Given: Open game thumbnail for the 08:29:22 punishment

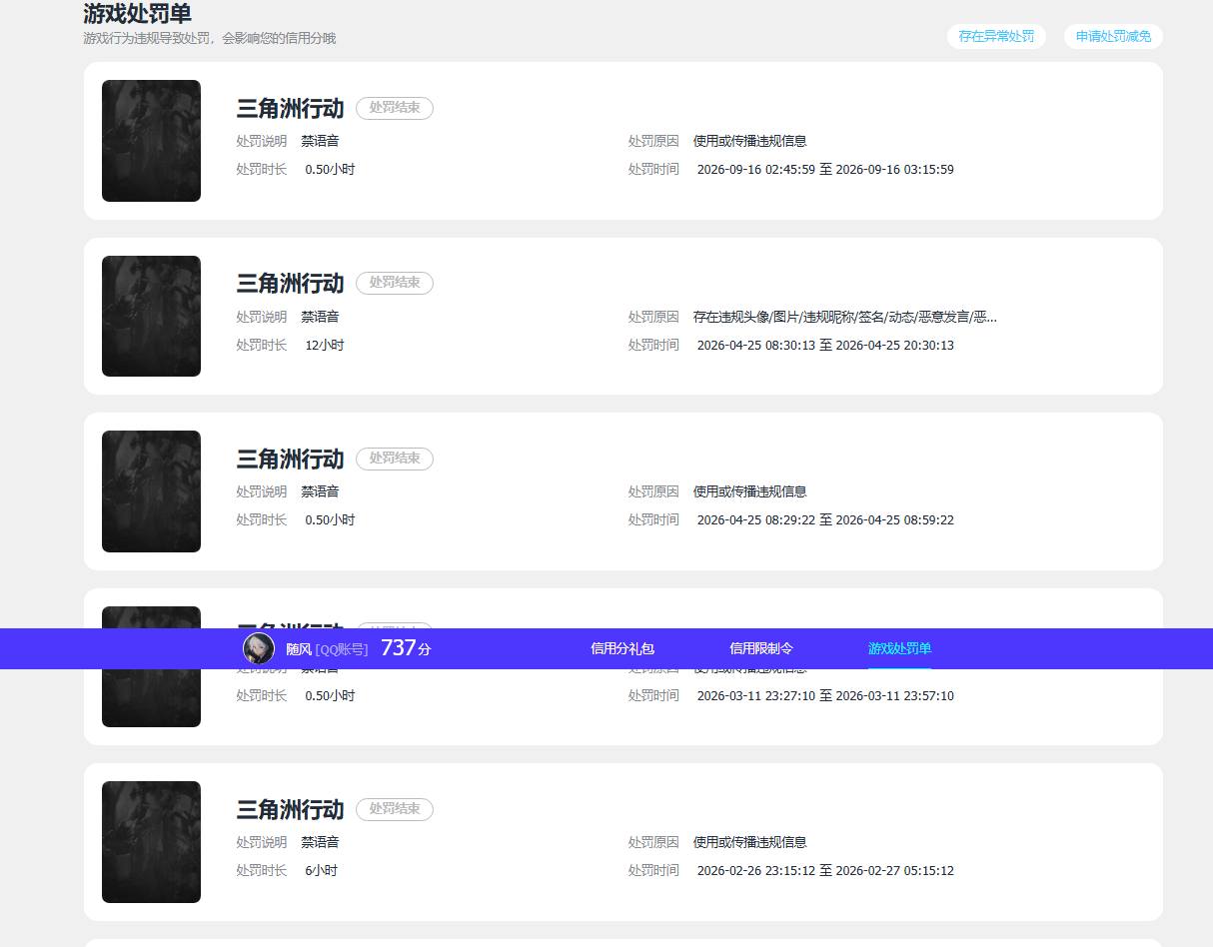Looking at the screenshot, I should click(151, 491).
